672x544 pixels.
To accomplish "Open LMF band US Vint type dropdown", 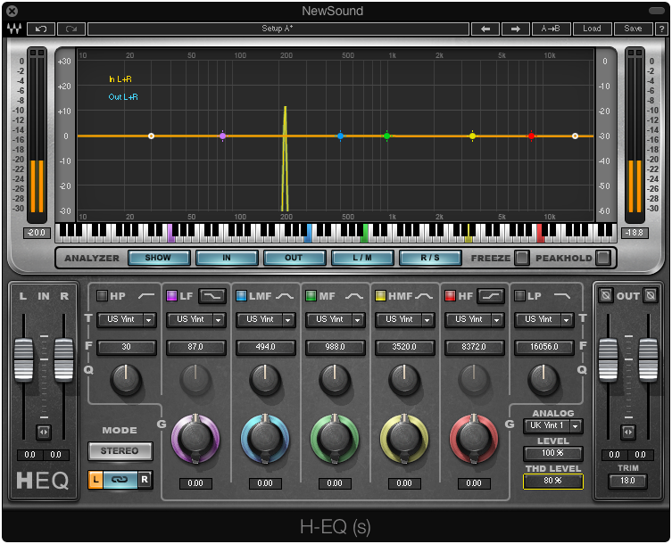I will [266, 319].
